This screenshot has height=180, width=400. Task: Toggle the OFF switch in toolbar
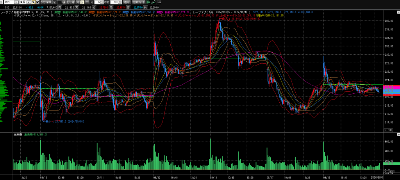click(x=159, y=2)
